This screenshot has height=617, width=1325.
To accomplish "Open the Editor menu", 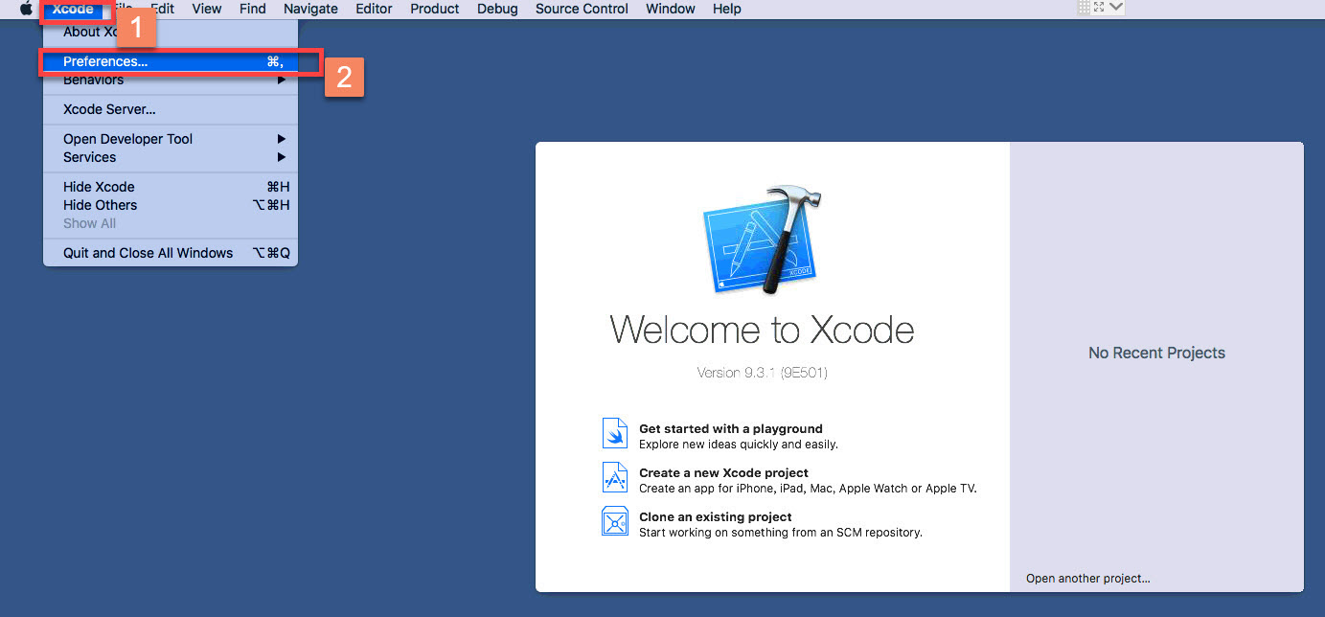I will [374, 9].
